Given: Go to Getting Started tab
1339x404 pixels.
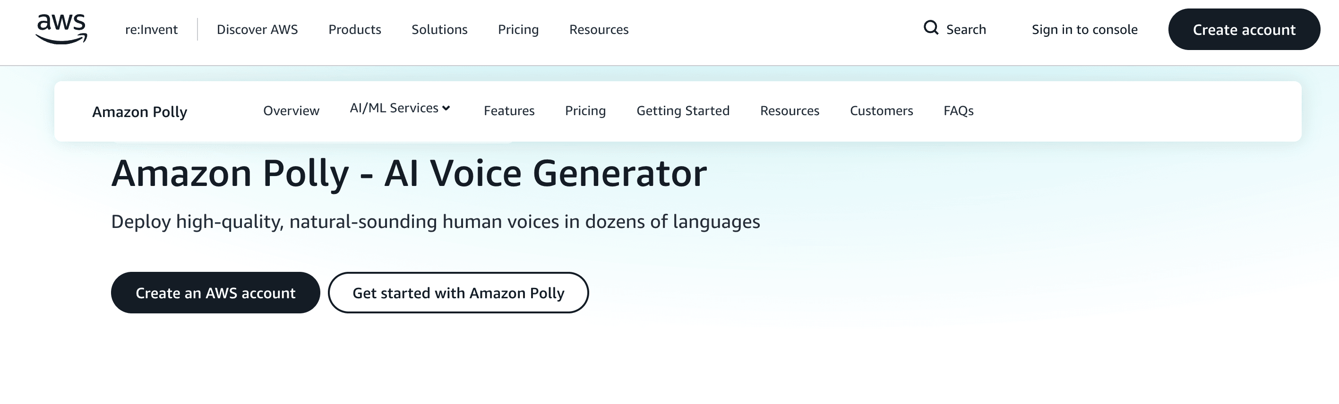Looking at the screenshot, I should click(x=683, y=110).
